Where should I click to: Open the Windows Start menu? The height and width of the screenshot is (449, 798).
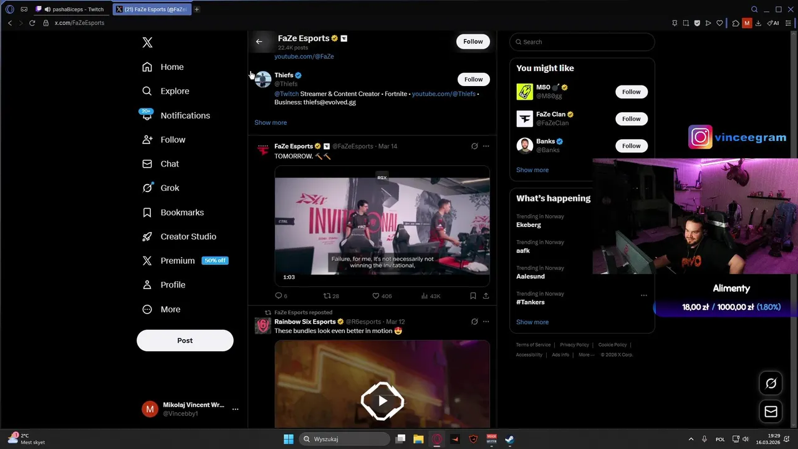tap(289, 439)
